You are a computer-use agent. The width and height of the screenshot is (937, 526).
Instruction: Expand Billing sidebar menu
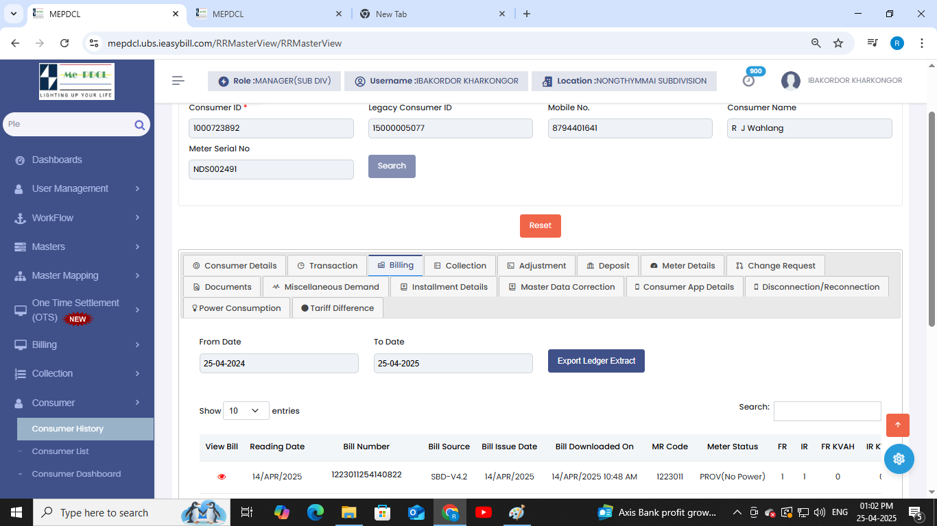point(77,345)
